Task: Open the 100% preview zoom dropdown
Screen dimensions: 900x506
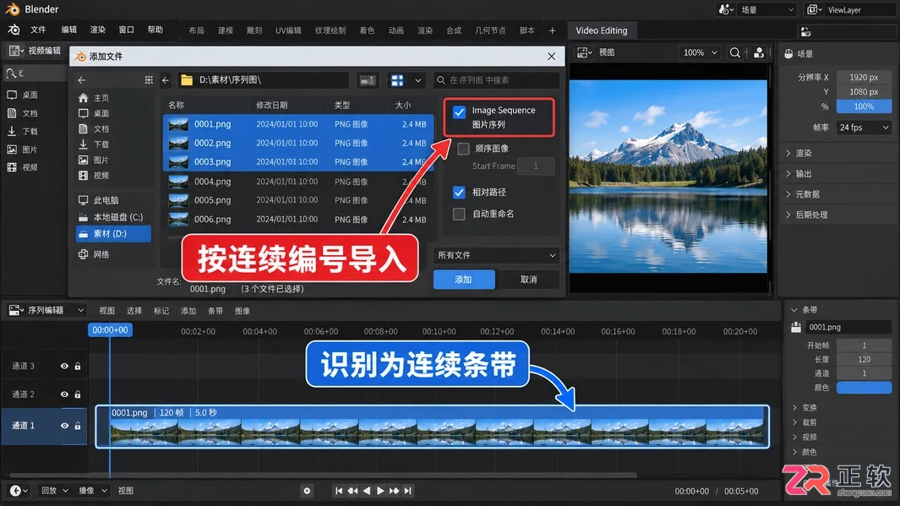Action: (x=700, y=52)
